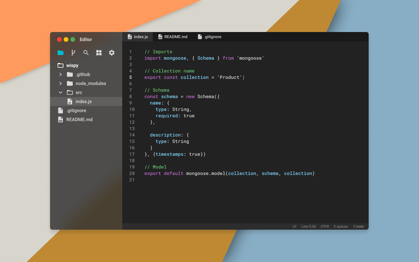Viewport: 419px width, 262px height.
Task: Click the 'Product' string on line 5
Action: click(x=230, y=77)
